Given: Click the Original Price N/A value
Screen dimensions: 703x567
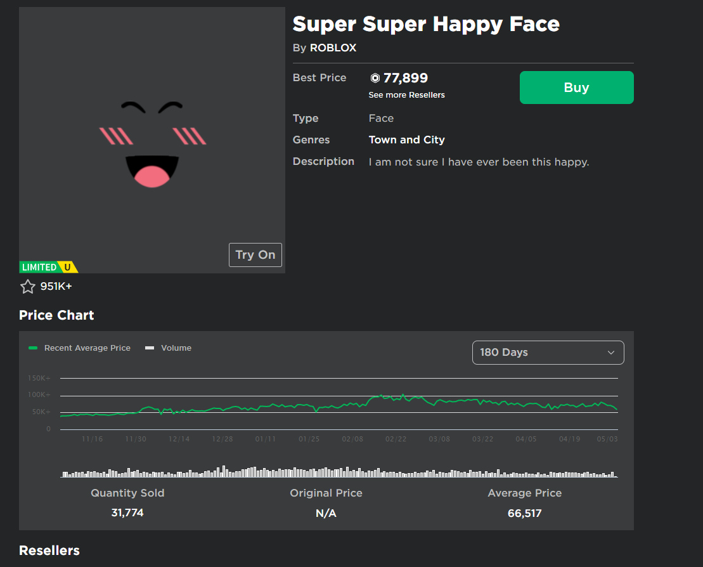Looking at the screenshot, I should pos(326,513).
